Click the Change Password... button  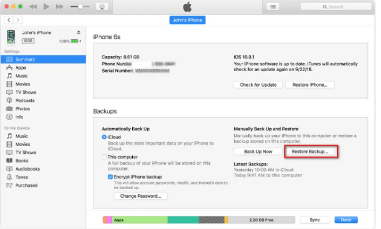tap(141, 196)
